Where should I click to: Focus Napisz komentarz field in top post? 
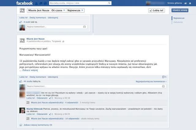pos(57,27)
